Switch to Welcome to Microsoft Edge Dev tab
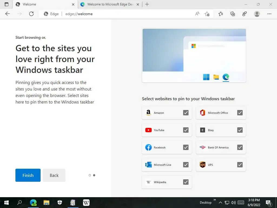This screenshot has height=208, width=277. coord(110,4)
